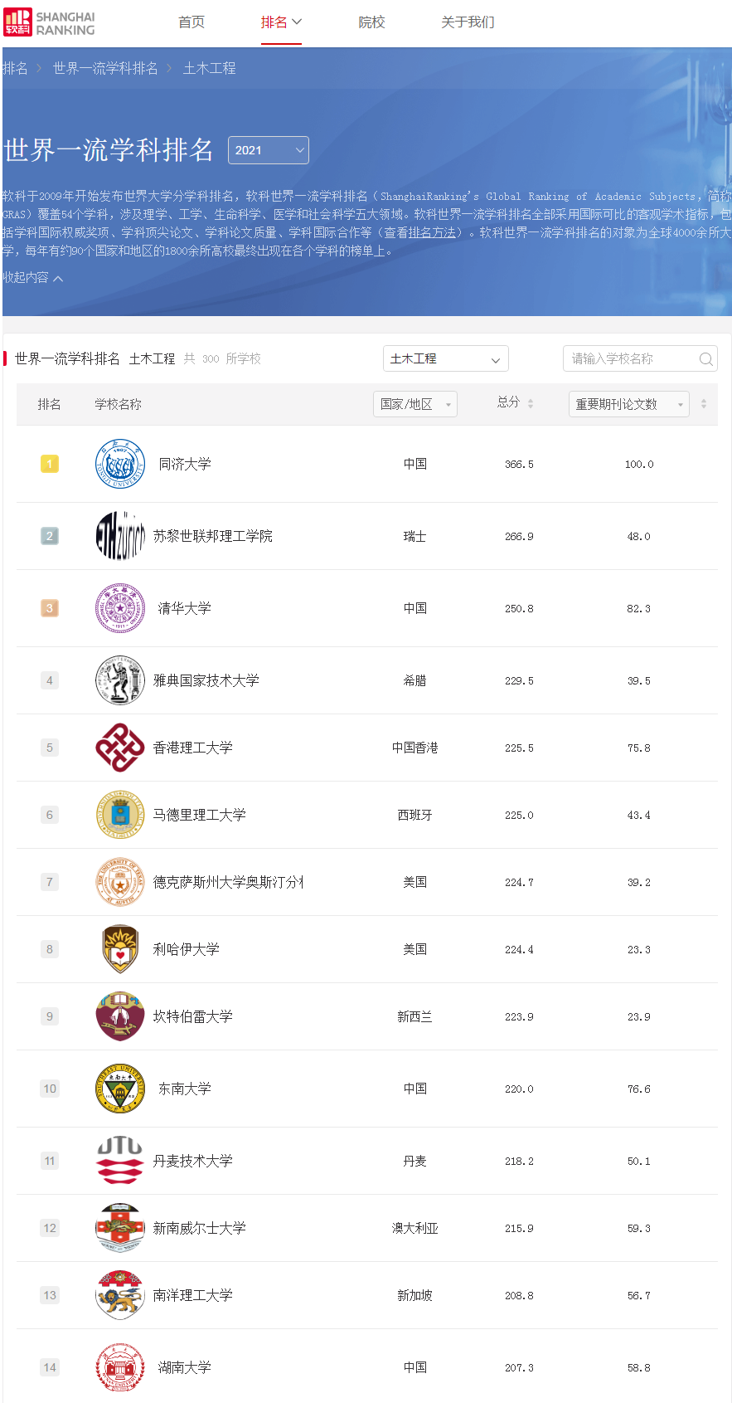Open the 院校 navigation tab
The width and height of the screenshot is (732, 1403).
pyautogui.click(x=371, y=22)
